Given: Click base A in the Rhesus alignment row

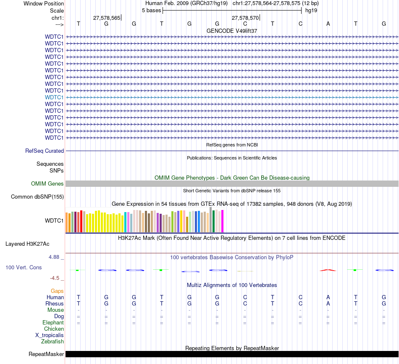Looking at the screenshot, I should tap(328, 303).
